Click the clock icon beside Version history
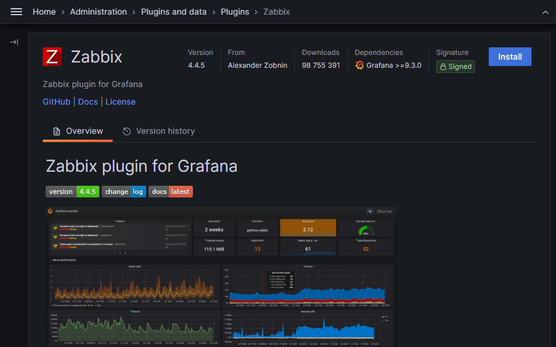 click(x=127, y=131)
